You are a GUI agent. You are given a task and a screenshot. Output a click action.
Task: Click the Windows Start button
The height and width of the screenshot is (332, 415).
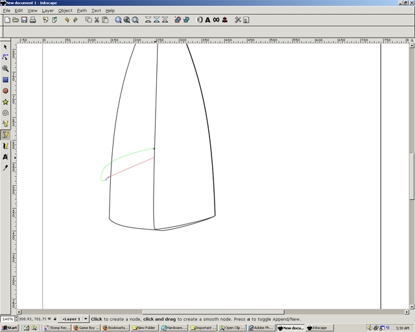10,327
